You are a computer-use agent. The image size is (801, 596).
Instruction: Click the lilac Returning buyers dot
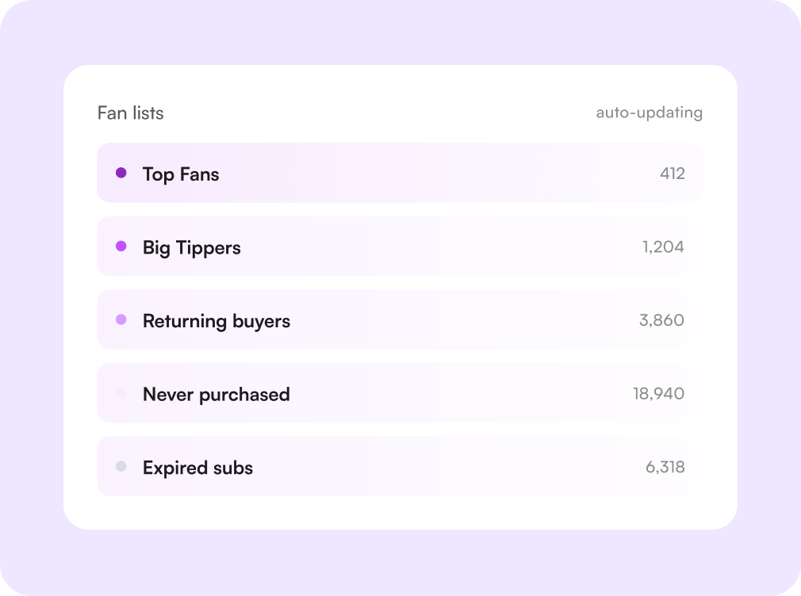pos(121,319)
